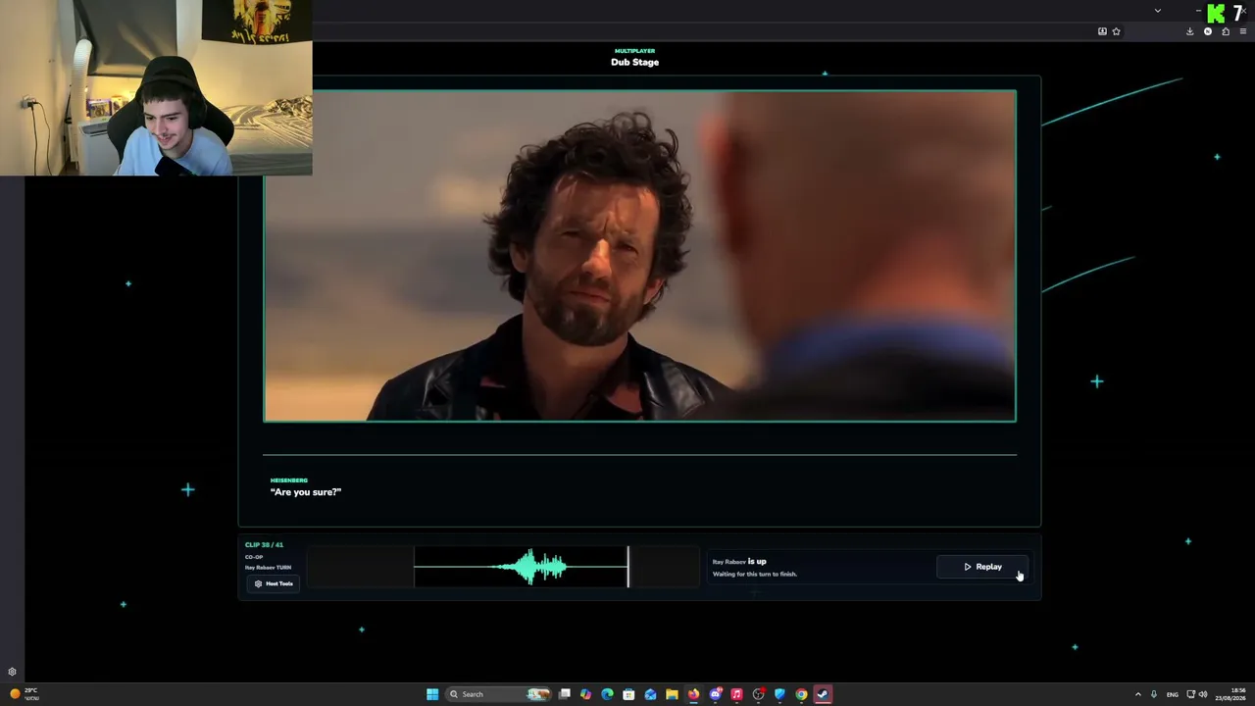Click the Heisenberg movie clip video
Image resolution: width=1255 pixels, height=706 pixels.
pos(639,256)
